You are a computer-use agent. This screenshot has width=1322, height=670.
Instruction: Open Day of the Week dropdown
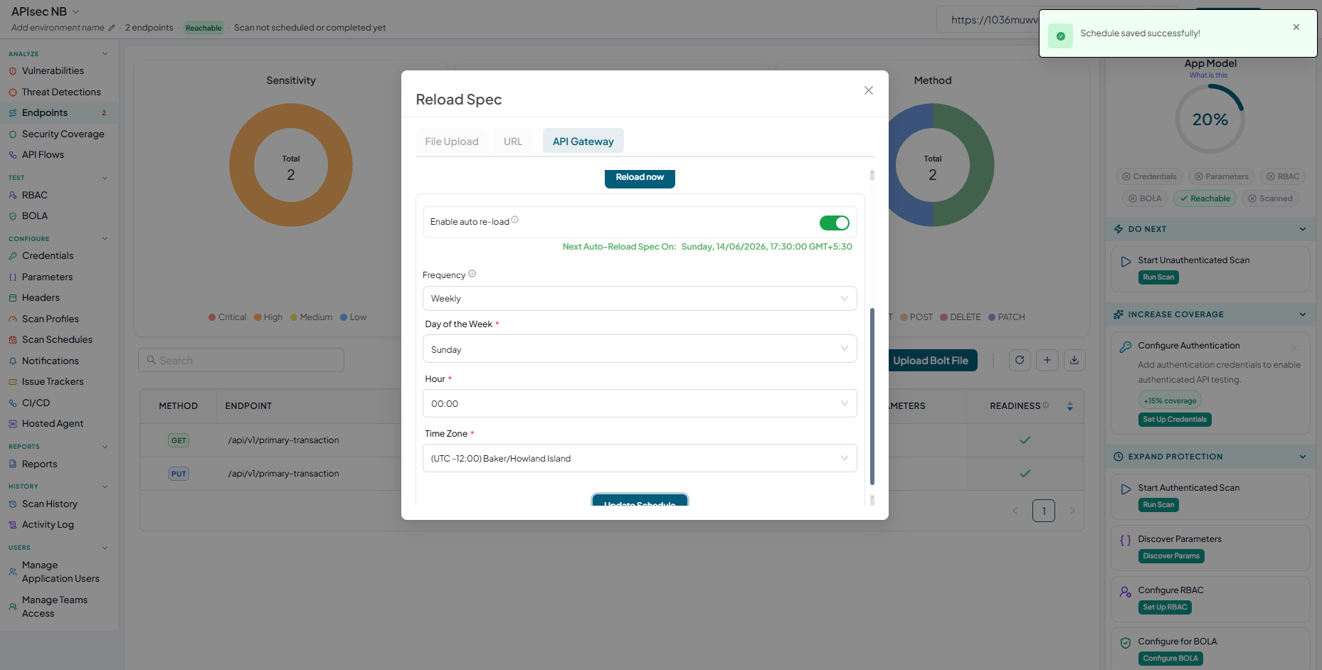(x=640, y=349)
